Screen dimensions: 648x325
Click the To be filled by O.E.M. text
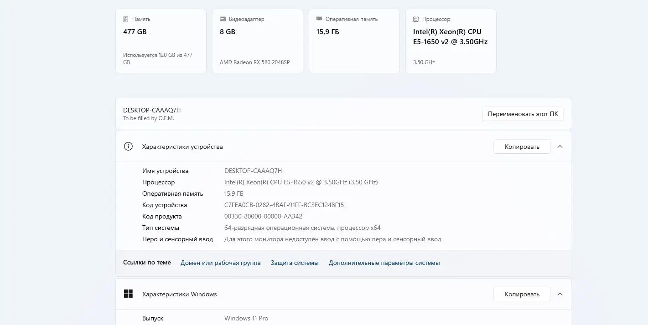tap(149, 118)
